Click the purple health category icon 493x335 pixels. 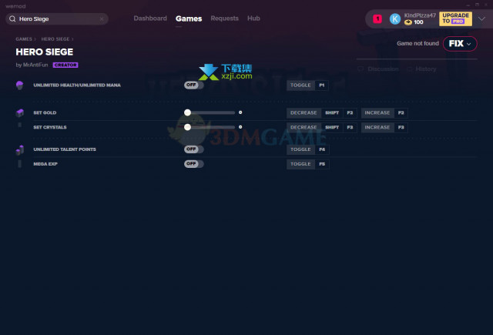coord(19,85)
